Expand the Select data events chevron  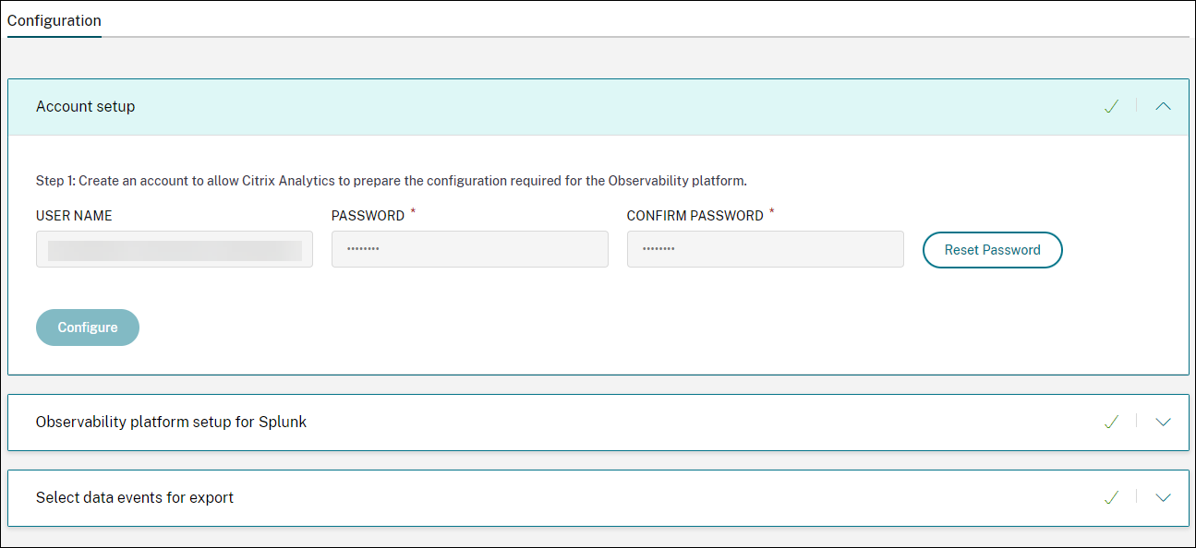pyautogui.click(x=1163, y=497)
